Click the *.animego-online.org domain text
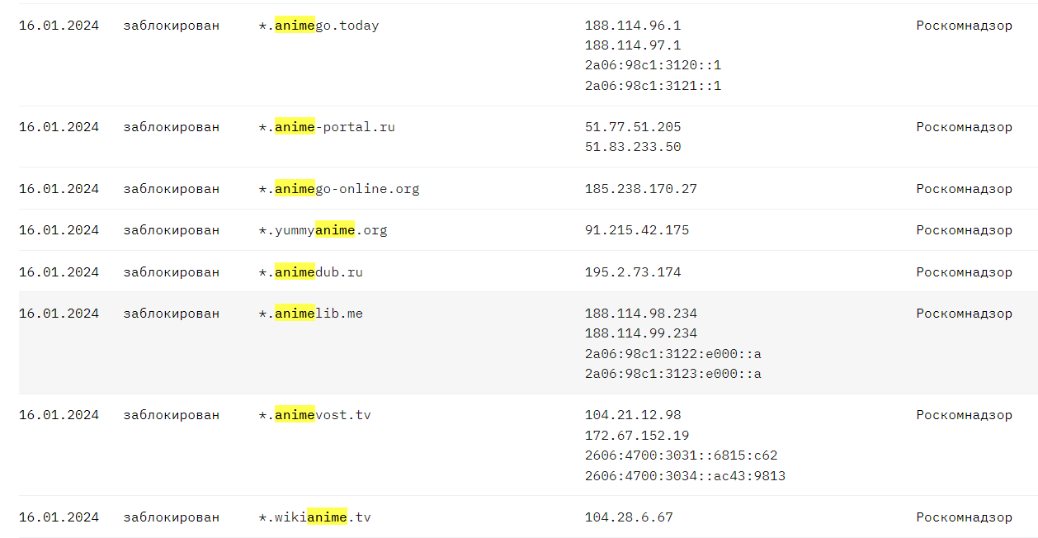1038x538 pixels. (339, 189)
